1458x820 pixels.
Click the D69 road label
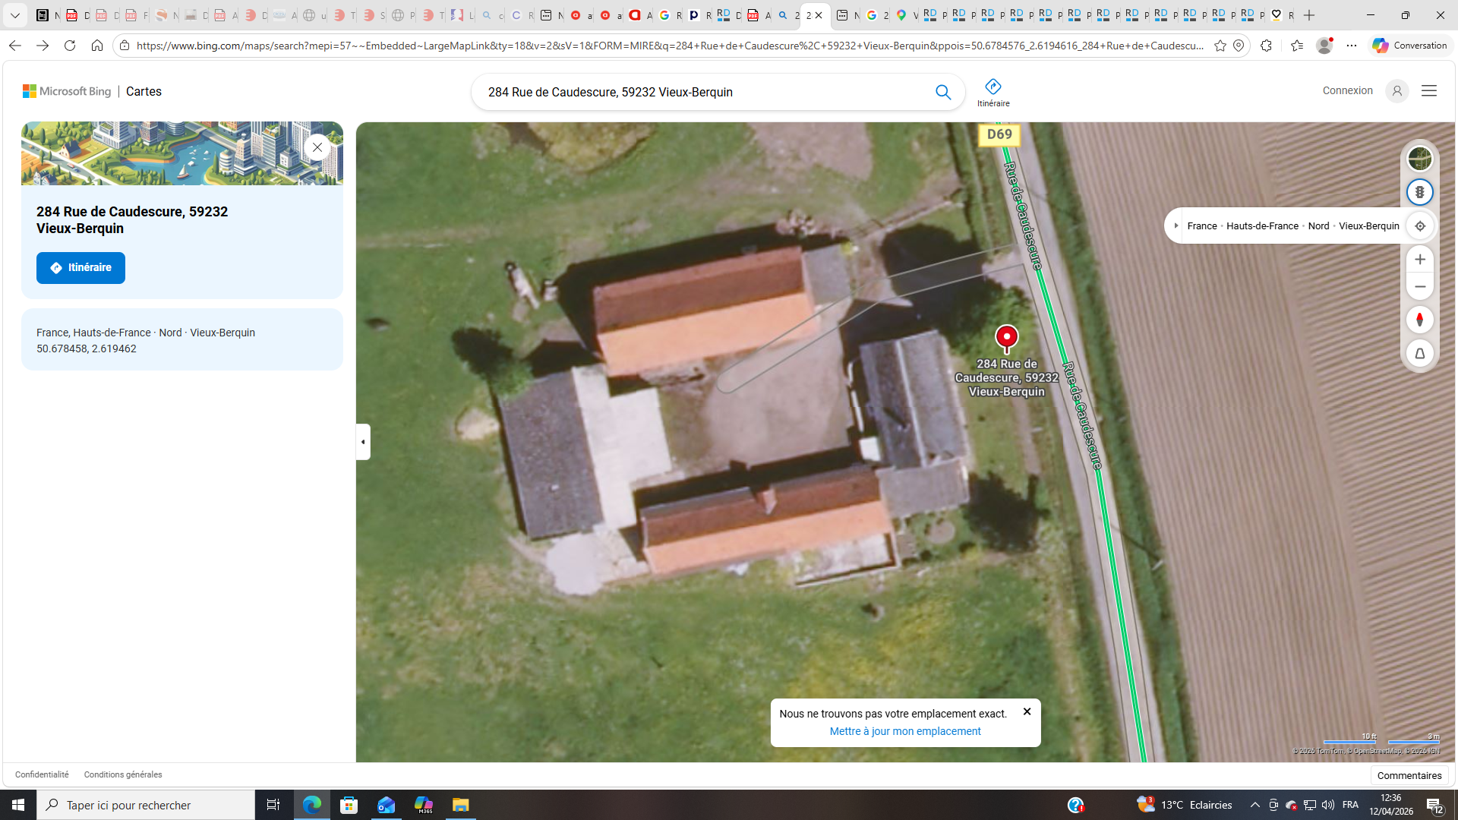click(999, 135)
